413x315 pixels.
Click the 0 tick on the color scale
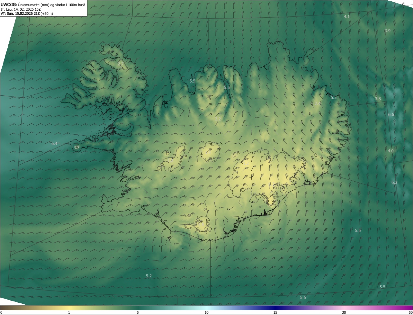pos(1,312)
